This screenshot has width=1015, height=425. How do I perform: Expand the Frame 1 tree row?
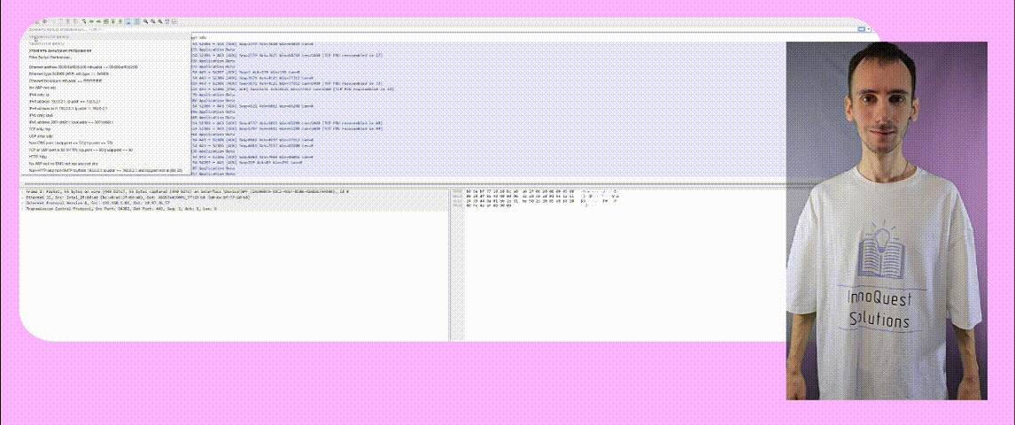click(22, 190)
